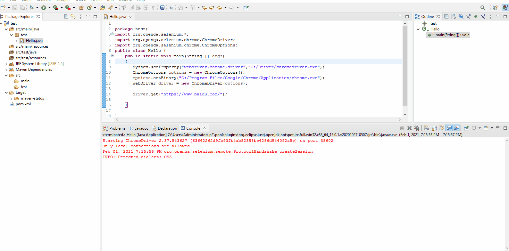Clear the Console output
This screenshot has height=251, width=509.
click(x=427, y=128)
